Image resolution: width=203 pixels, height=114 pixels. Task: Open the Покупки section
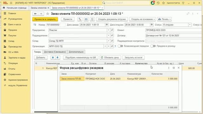coord(12,35)
